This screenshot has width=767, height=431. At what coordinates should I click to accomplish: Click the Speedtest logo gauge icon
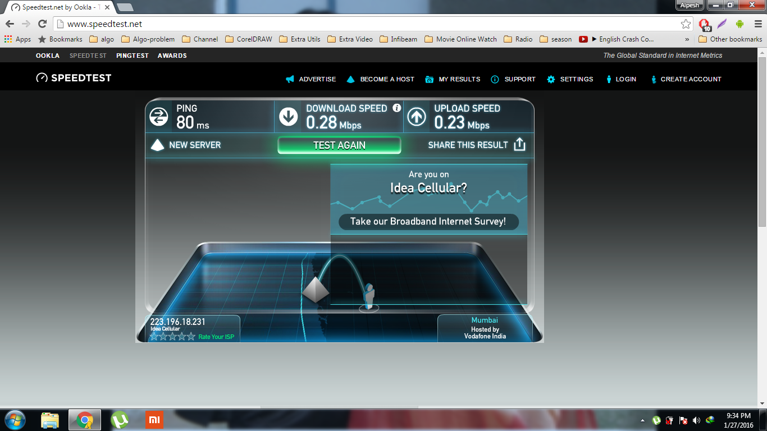[42, 78]
